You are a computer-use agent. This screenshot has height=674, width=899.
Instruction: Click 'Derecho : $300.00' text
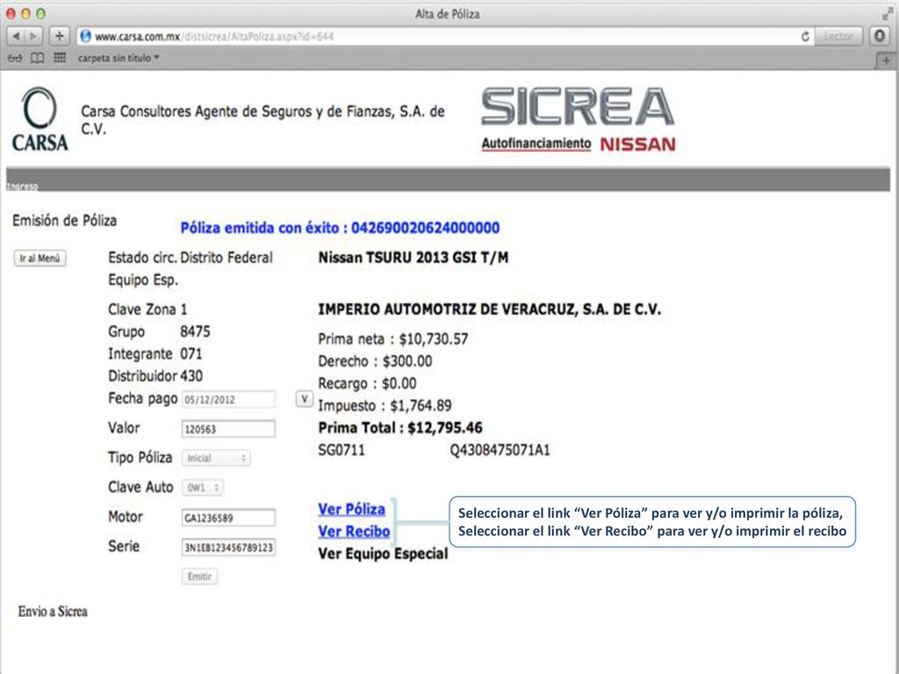tap(375, 361)
